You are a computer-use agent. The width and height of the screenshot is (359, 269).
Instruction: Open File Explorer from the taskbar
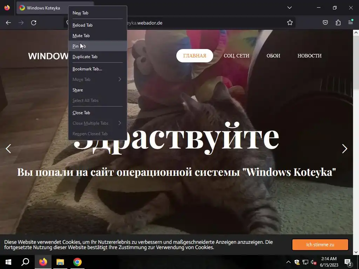pyautogui.click(x=60, y=262)
